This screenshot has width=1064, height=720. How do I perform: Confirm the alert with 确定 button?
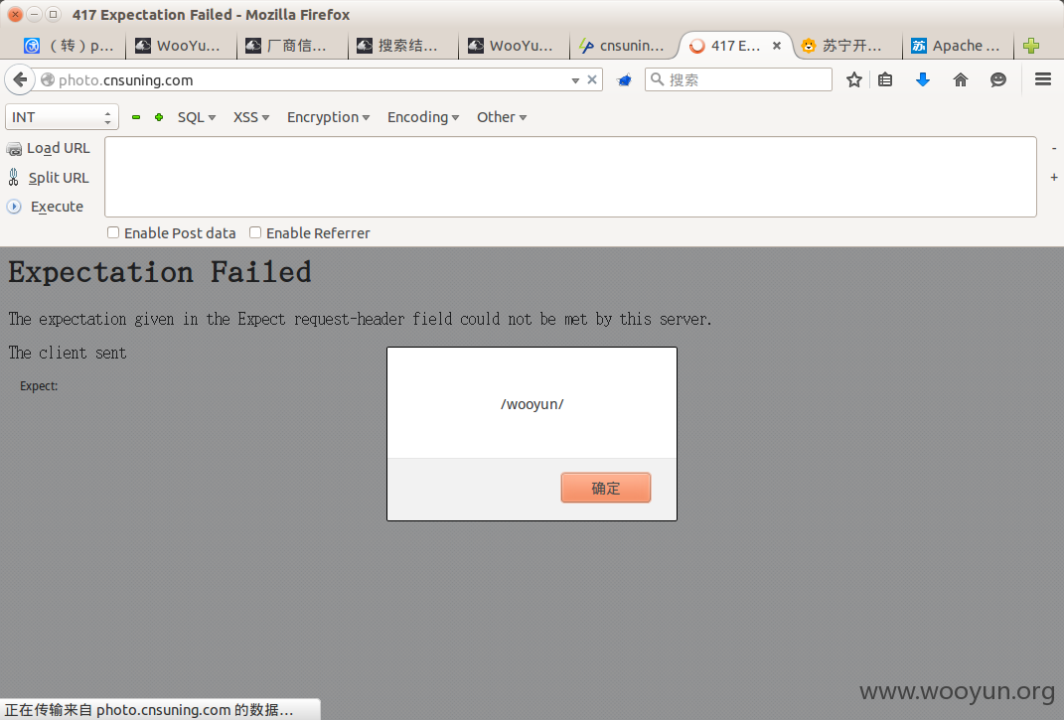[x=606, y=488]
